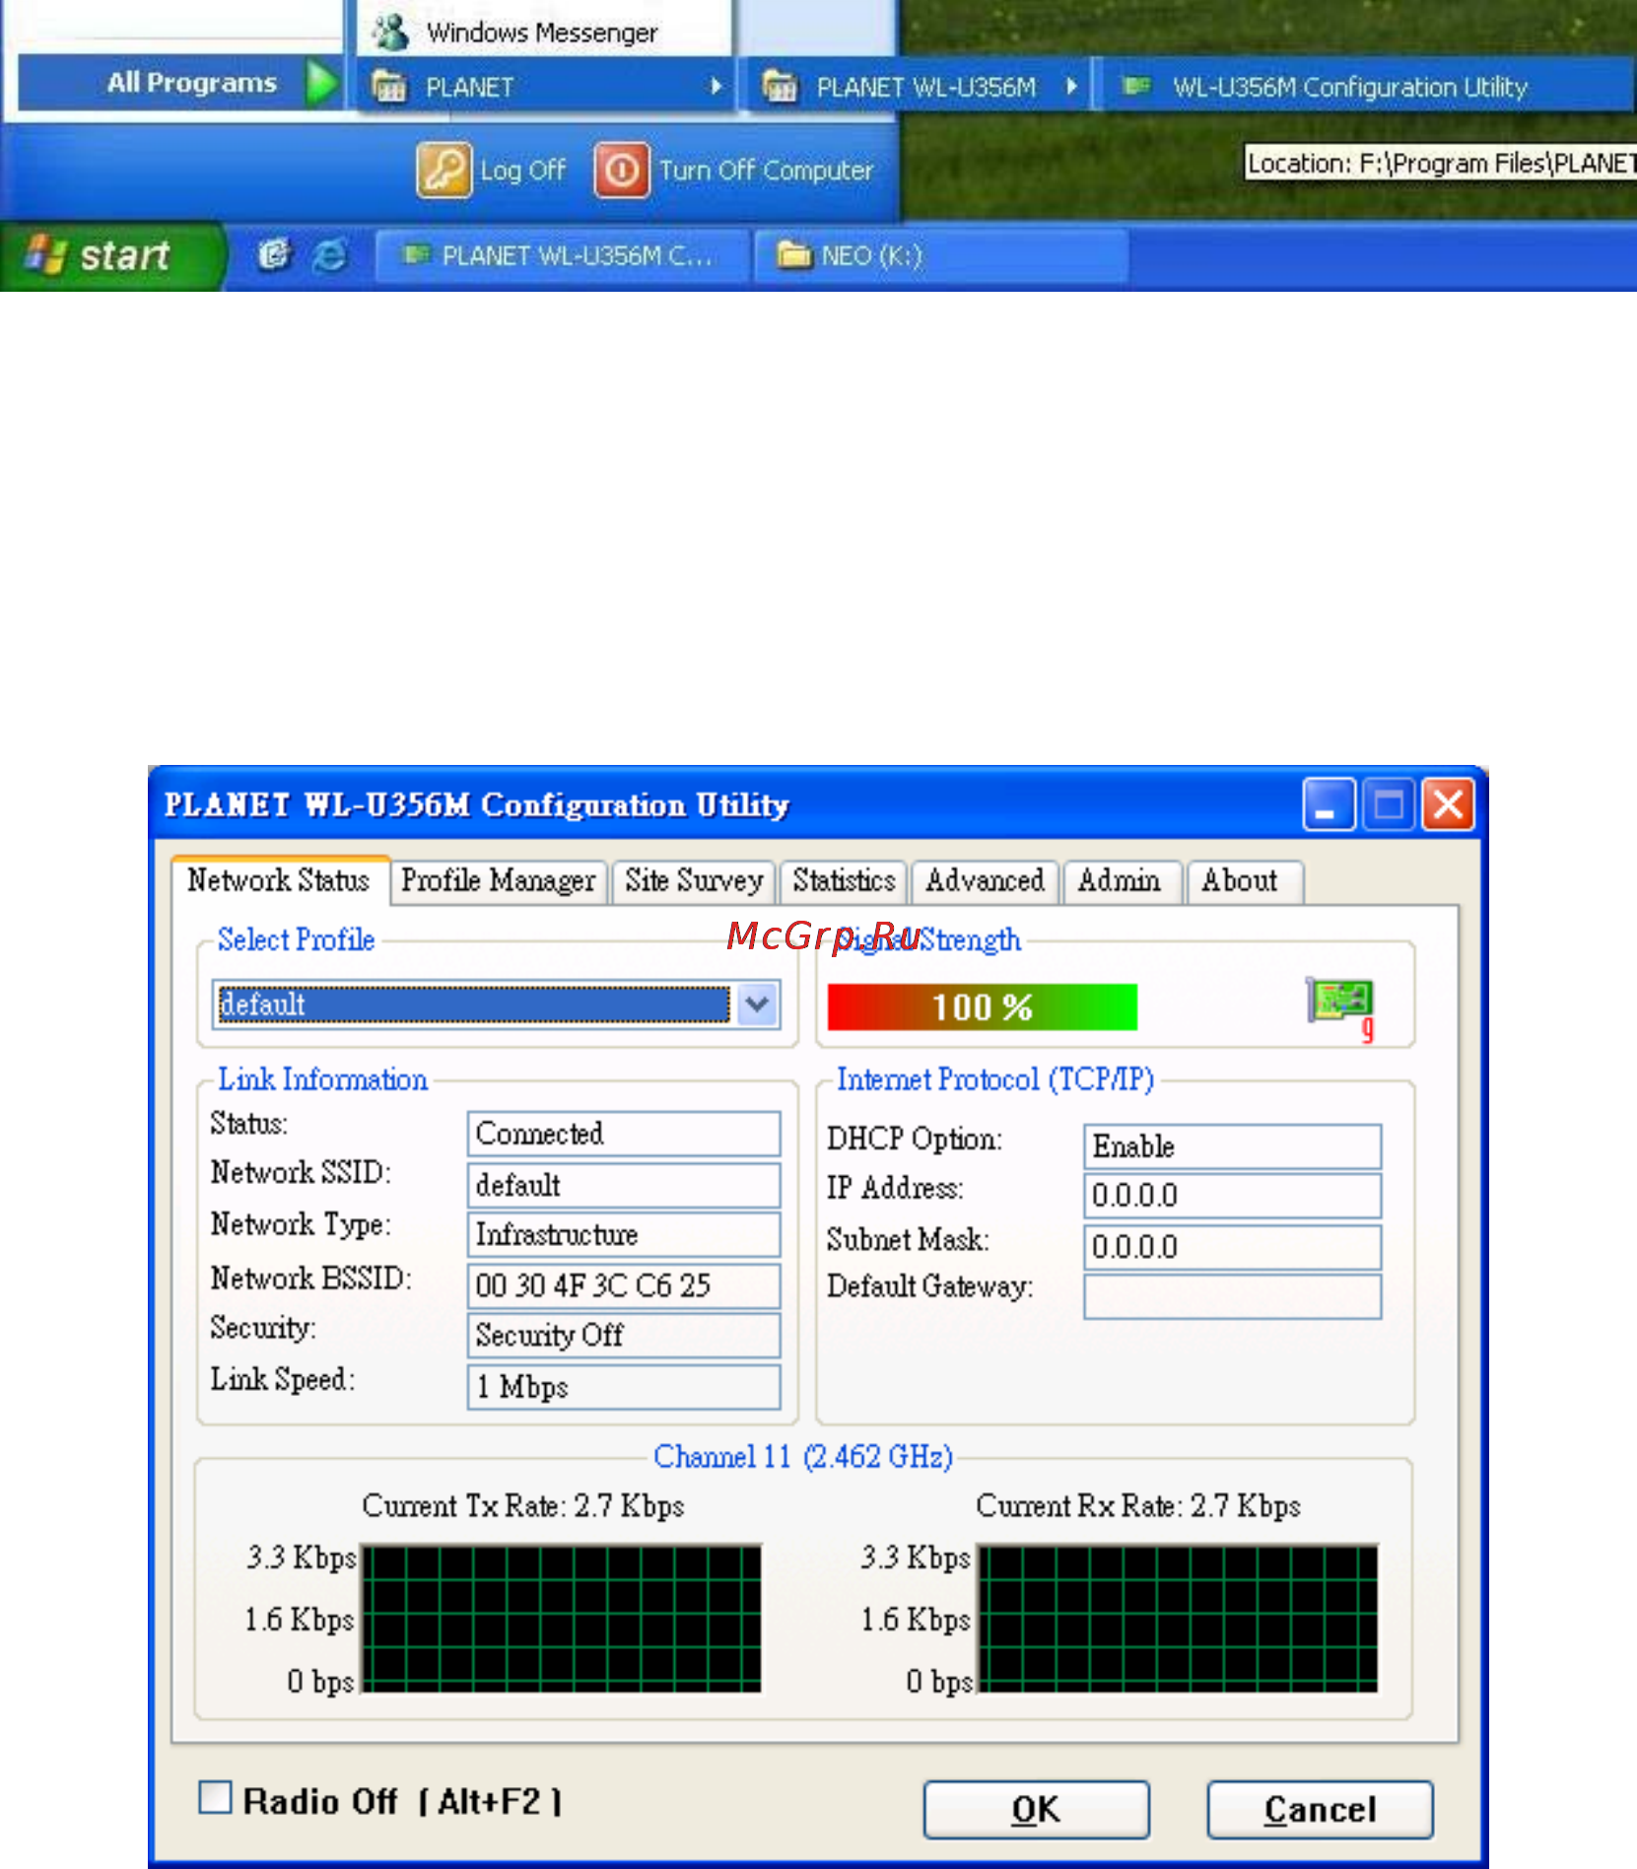1637x1869 pixels.
Task: Click the Network BSSID address field
Action: [x=624, y=1285]
